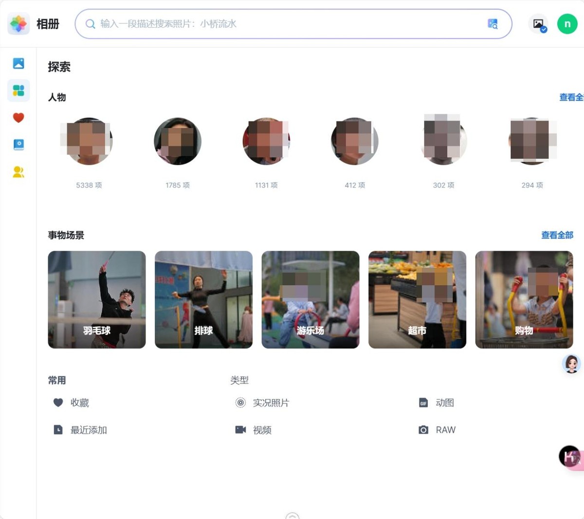Open the 游乐场 scene album
584x519 pixels.
point(310,299)
